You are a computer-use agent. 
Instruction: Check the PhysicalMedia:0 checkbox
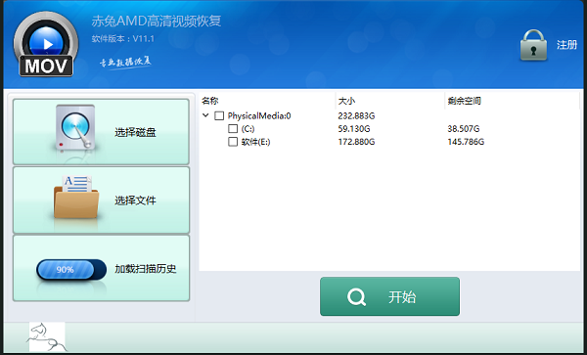(x=219, y=116)
